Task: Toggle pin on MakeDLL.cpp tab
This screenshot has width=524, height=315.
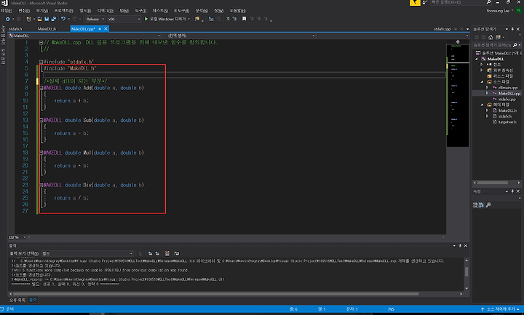Action: point(100,29)
